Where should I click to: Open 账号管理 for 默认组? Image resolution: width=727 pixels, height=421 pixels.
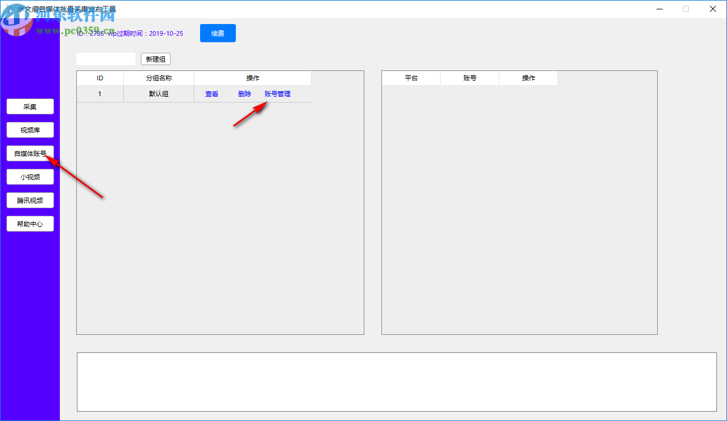click(278, 94)
